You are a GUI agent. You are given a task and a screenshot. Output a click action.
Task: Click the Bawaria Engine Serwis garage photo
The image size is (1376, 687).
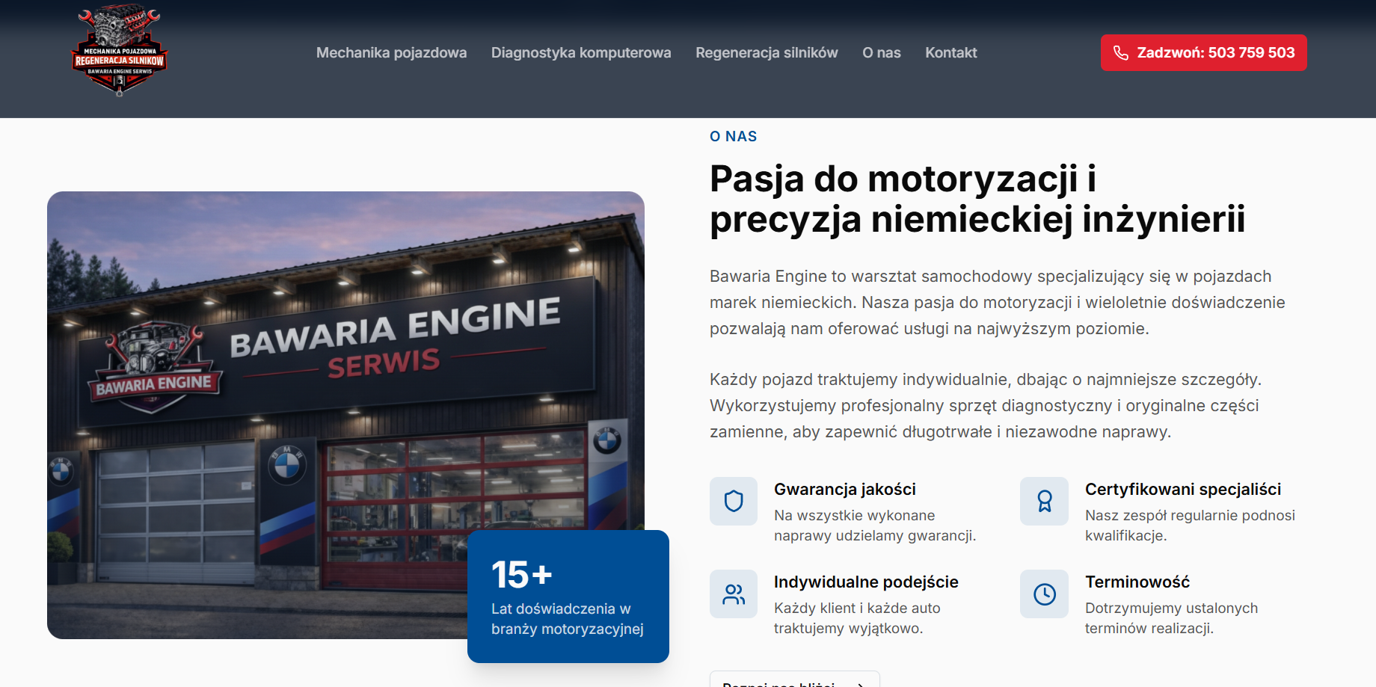tap(345, 415)
